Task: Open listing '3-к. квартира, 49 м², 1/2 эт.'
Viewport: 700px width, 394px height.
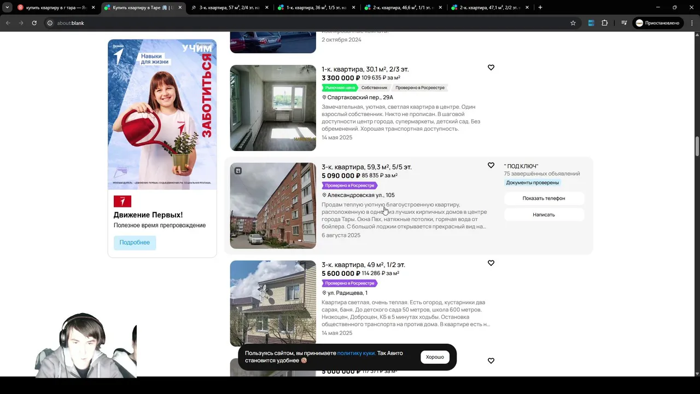Action: [x=363, y=265]
